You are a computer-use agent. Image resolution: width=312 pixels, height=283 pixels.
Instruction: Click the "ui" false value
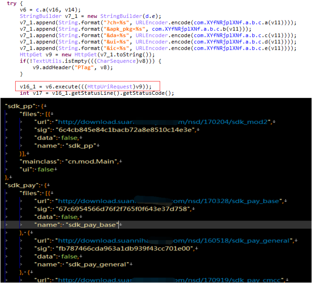tap(46, 169)
